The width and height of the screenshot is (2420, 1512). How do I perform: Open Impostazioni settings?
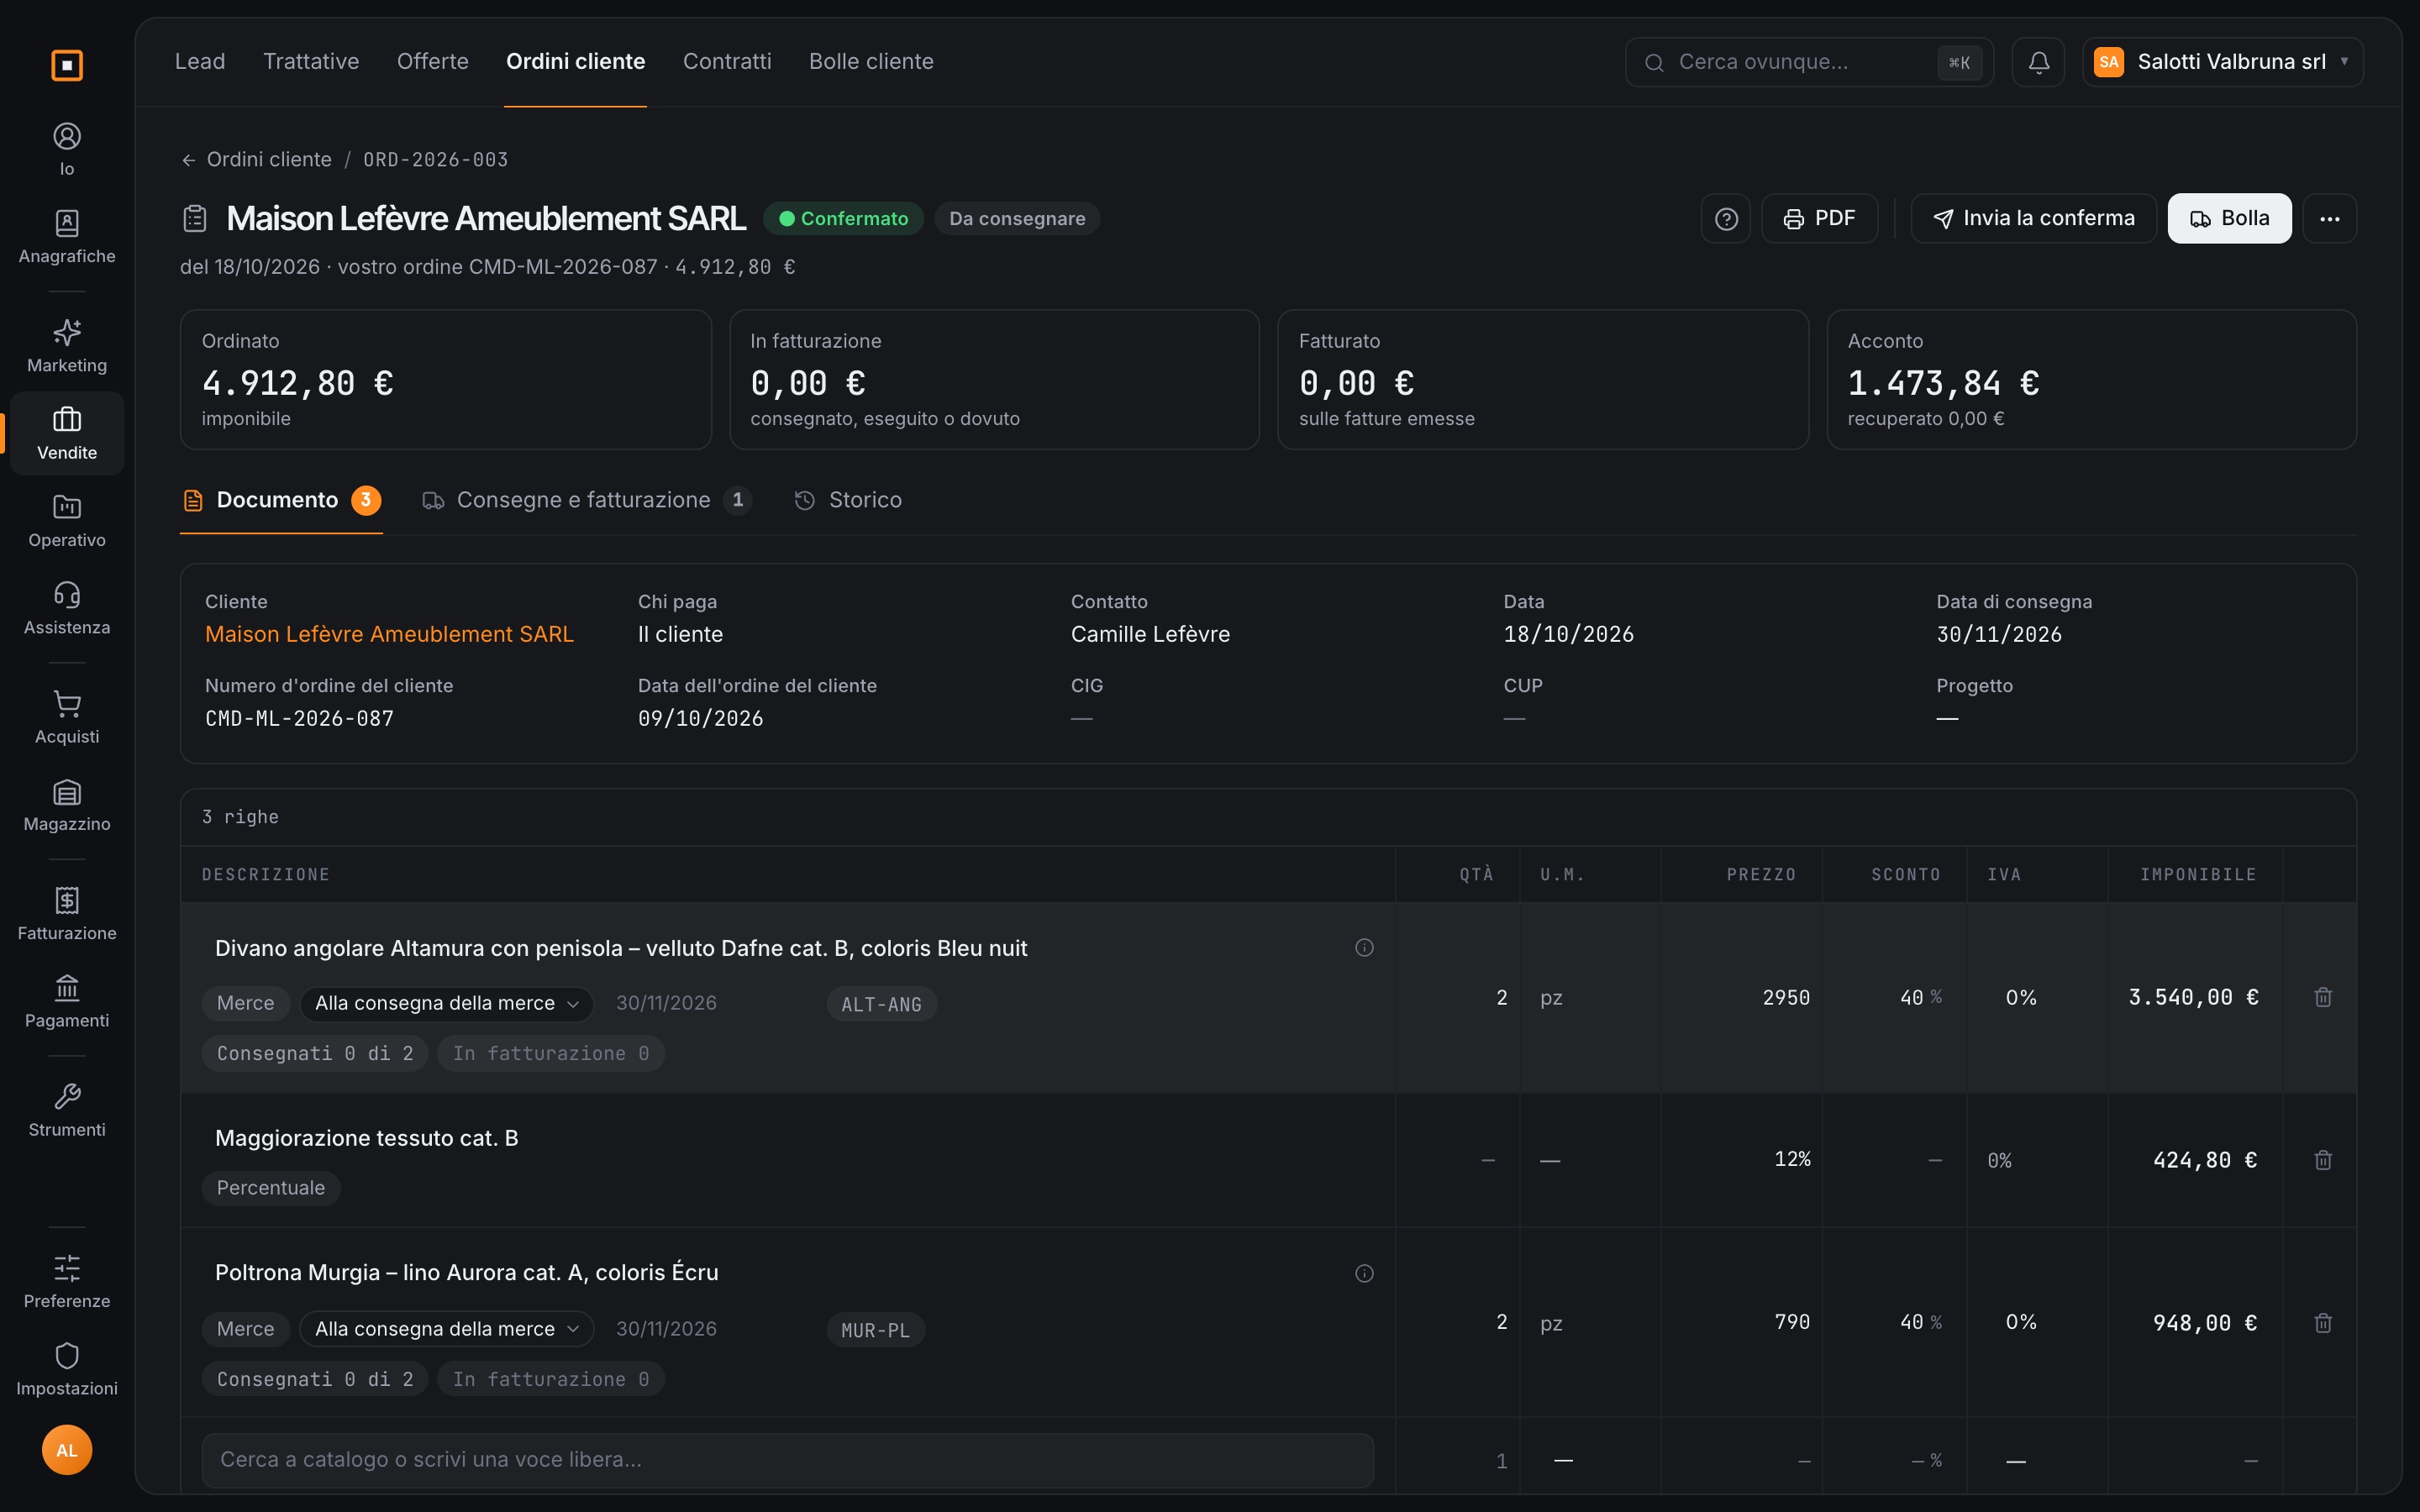[x=67, y=1368]
